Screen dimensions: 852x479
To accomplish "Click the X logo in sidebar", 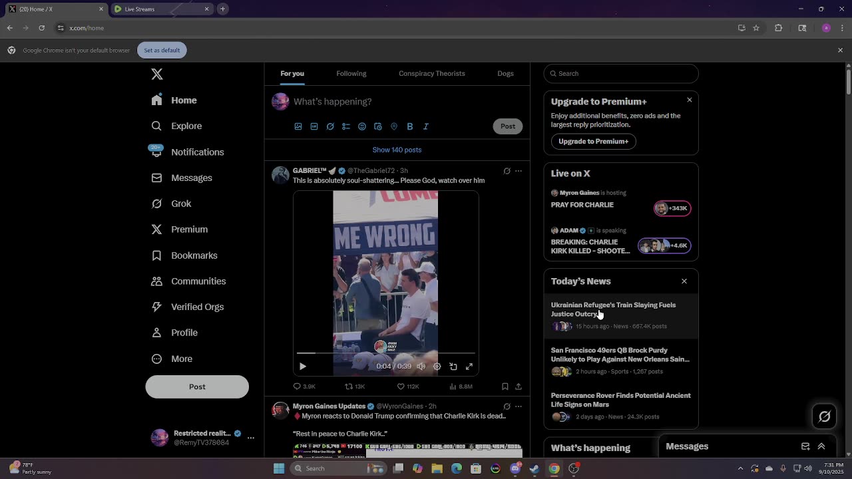I will coord(157,74).
